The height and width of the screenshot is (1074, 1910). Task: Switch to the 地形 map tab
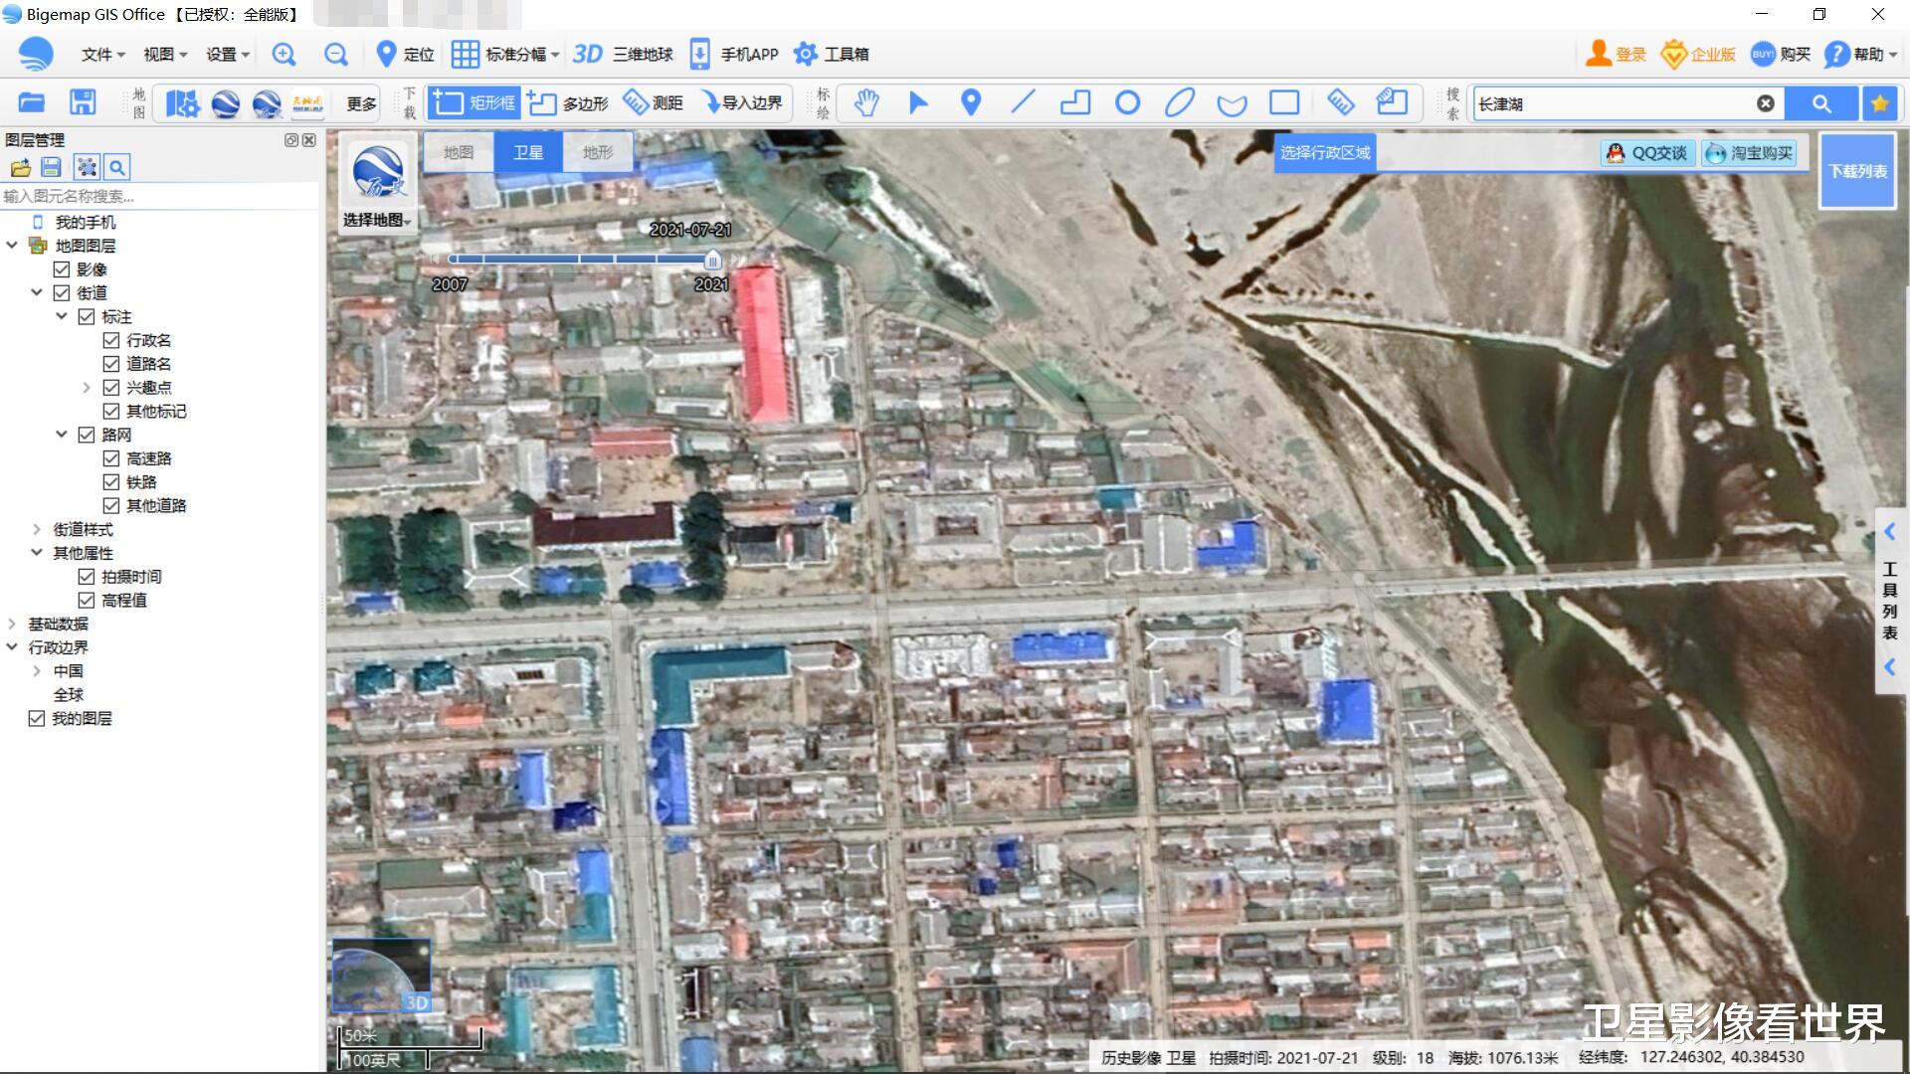click(x=597, y=152)
